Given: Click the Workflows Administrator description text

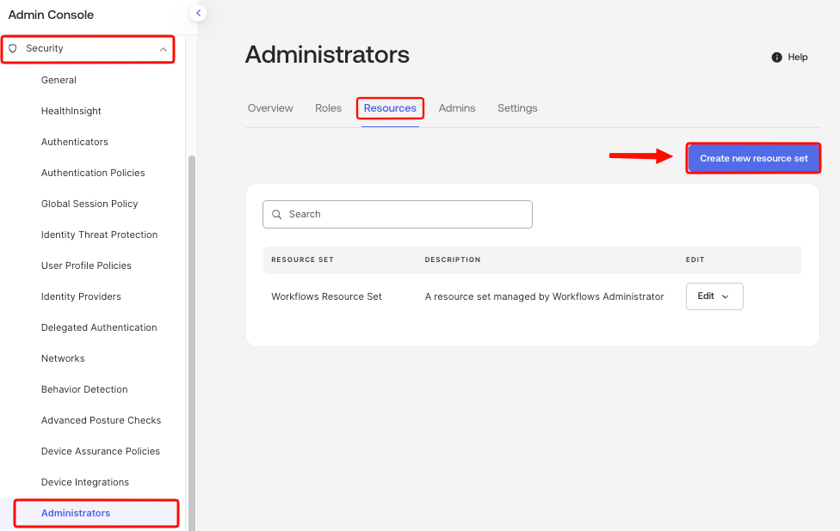Looking at the screenshot, I should pos(544,296).
